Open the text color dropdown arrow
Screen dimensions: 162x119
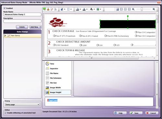point(87,9)
